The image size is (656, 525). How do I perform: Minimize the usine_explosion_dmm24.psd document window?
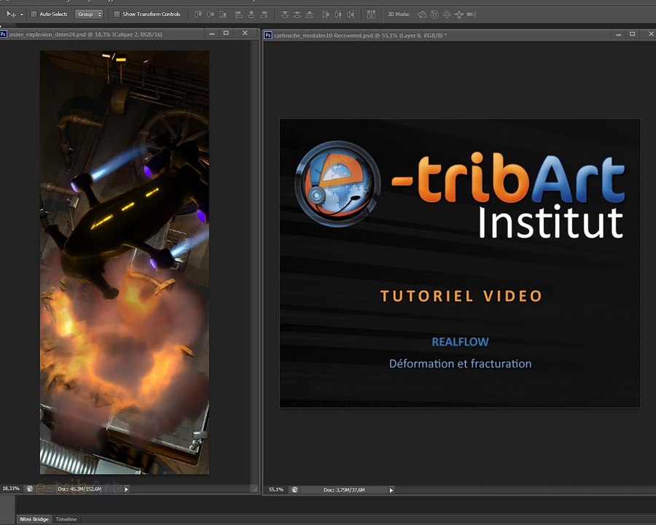(212, 34)
